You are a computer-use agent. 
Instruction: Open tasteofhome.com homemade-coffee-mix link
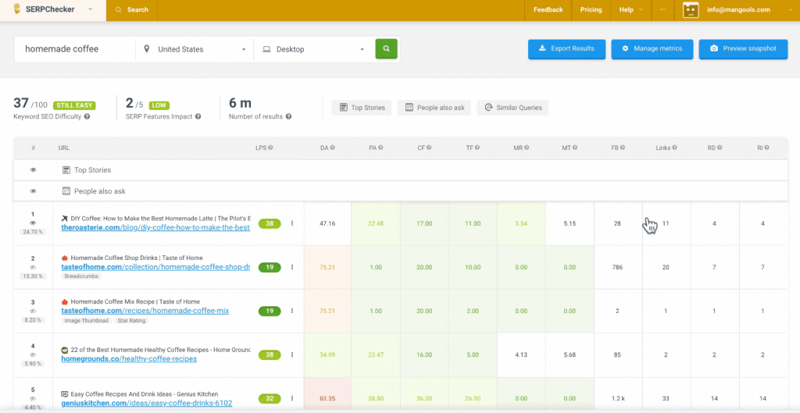coord(145,311)
